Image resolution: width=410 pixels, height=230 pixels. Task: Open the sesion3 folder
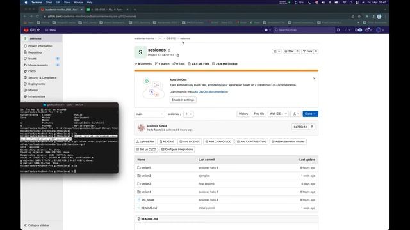click(146, 184)
